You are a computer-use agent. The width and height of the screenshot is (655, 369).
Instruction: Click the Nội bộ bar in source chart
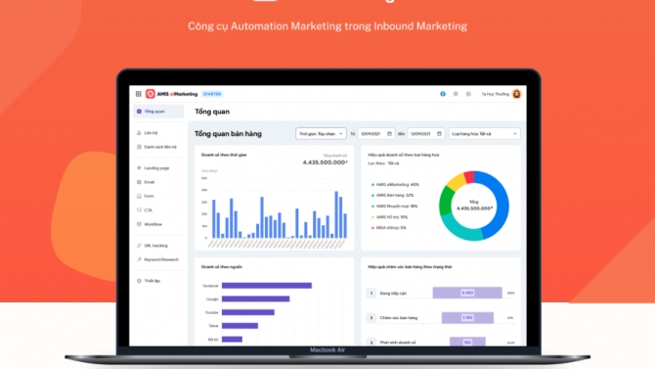[233, 339]
